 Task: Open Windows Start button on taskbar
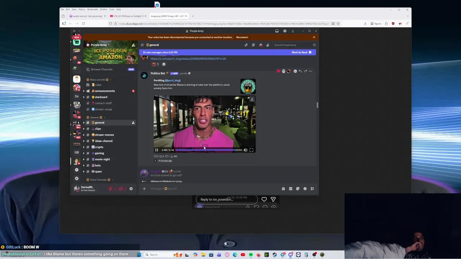click(x=139, y=255)
